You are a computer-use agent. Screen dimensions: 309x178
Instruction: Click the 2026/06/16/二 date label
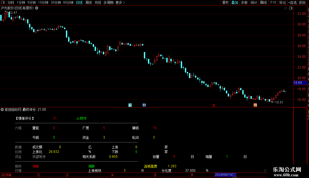pos(225,175)
